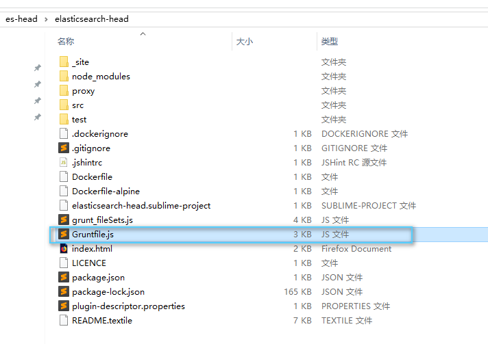The width and height of the screenshot is (488, 344).
Task: Select the proxy folder name
Action: click(x=83, y=91)
